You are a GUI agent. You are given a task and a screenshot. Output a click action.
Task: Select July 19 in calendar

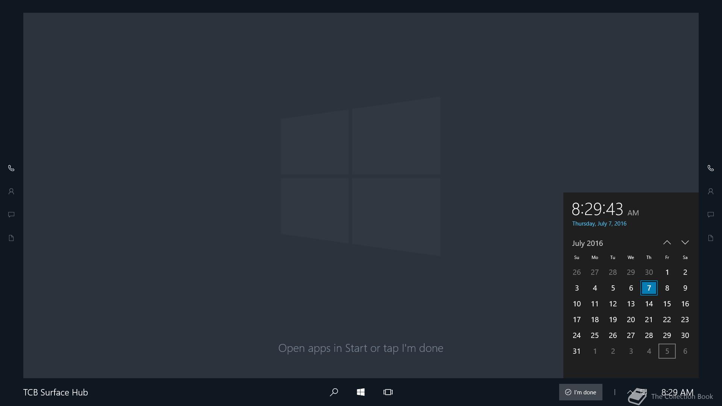[613, 320]
